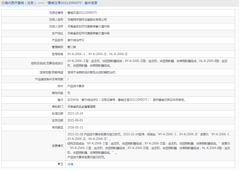
Task: Click the 备注 label
Action: (x=60, y=100)
